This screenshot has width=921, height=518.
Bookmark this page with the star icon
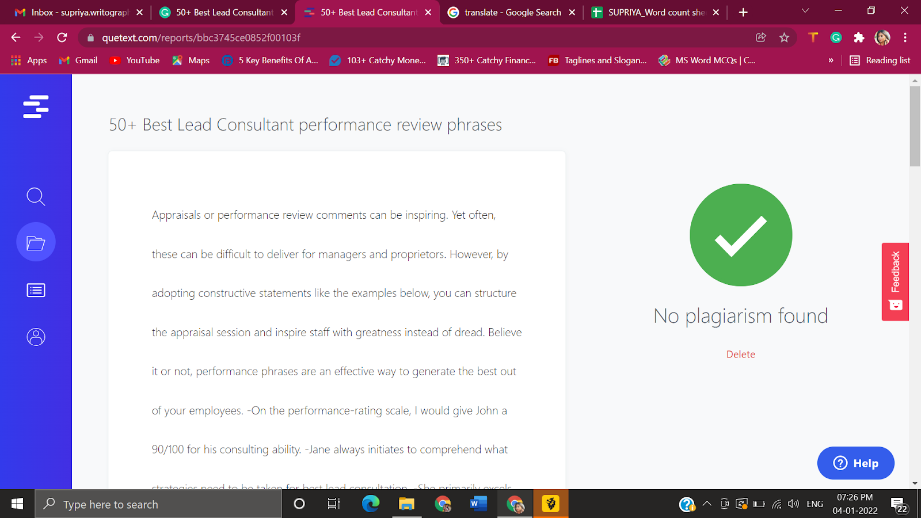pyautogui.click(x=784, y=37)
